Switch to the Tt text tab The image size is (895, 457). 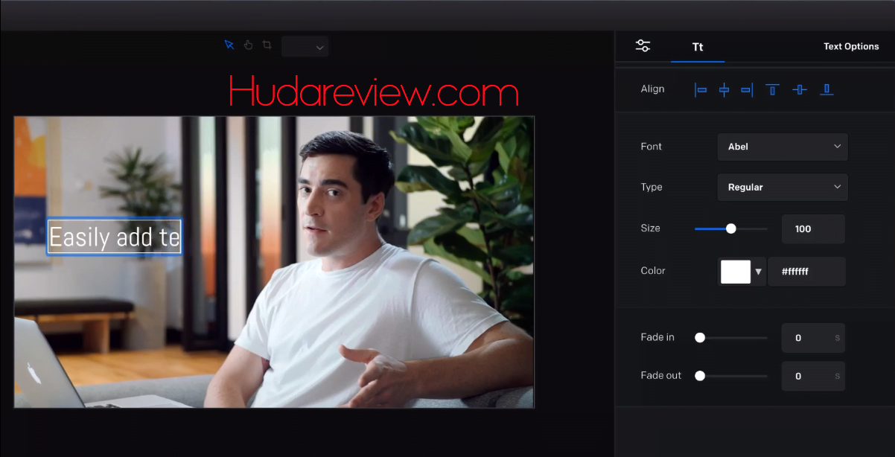pyautogui.click(x=698, y=46)
